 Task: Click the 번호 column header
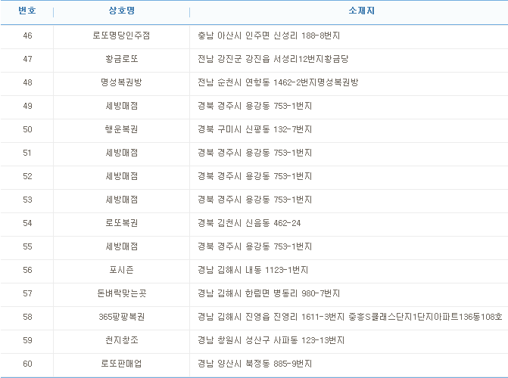pyautogui.click(x=27, y=11)
